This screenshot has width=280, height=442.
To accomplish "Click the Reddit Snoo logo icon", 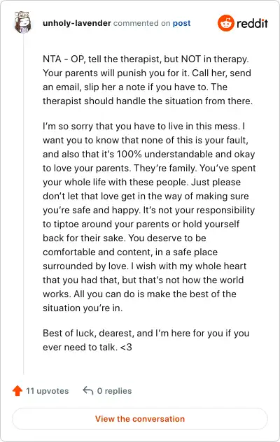I will (x=226, y=23).
